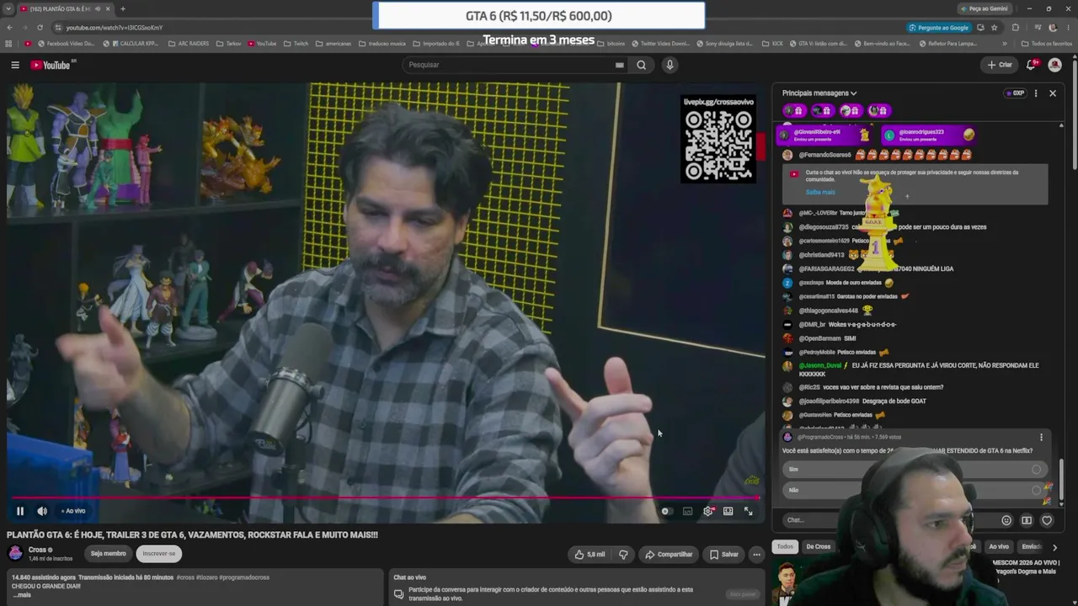Open the OXP channel points badge
The height and width of the screenshot is (606, 1078).
tap(1016, 93)
